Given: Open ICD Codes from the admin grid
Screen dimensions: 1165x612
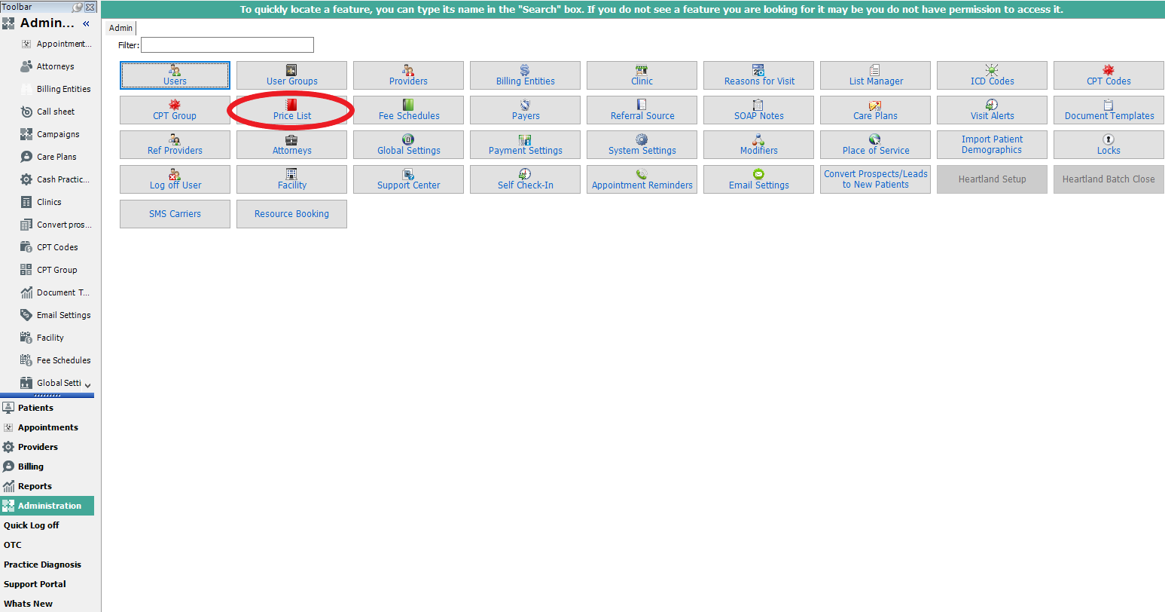Looking at the screenshot, I should [x=992, y=75].
